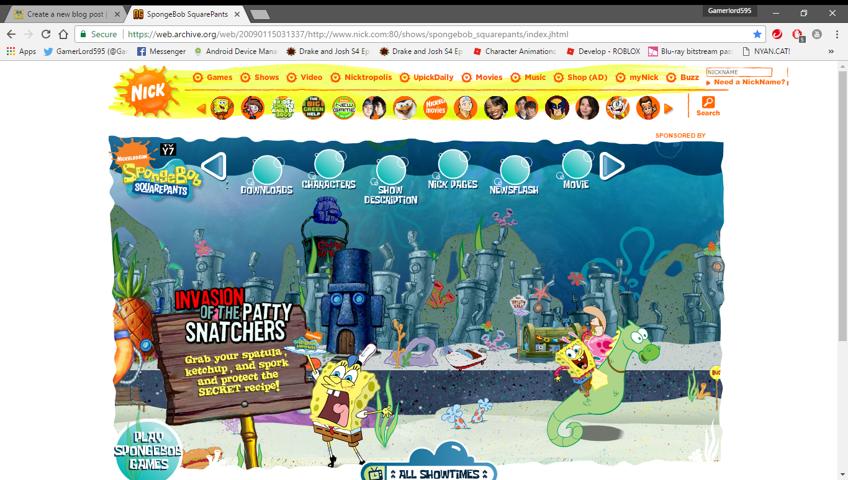848x480 pixels.
Task: Click into the NICKNAME input field
Action: [x=739, y=72]
